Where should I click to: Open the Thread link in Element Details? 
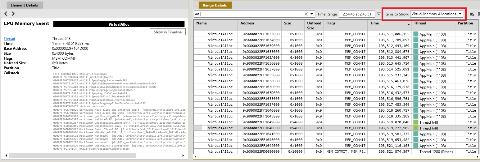point(9,39)
